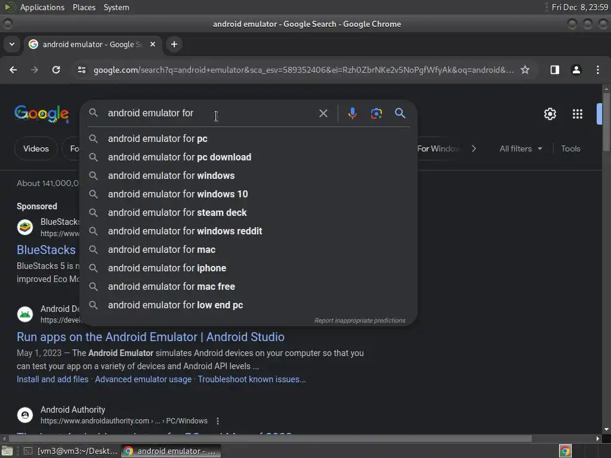This screenshot has width=611, height=458.
Task: Click the blue search magnifier button
Action: click(400, 113)
